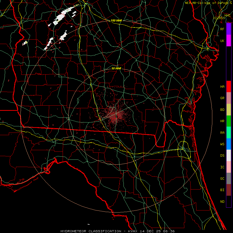Click the HHC product code label

(x=228, y=16)
